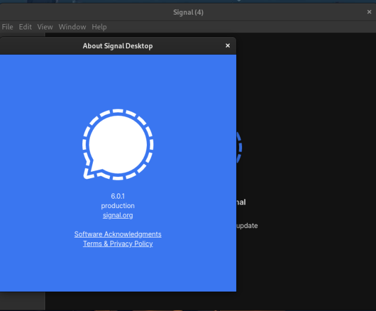Click the production environment text

(117, 206)
